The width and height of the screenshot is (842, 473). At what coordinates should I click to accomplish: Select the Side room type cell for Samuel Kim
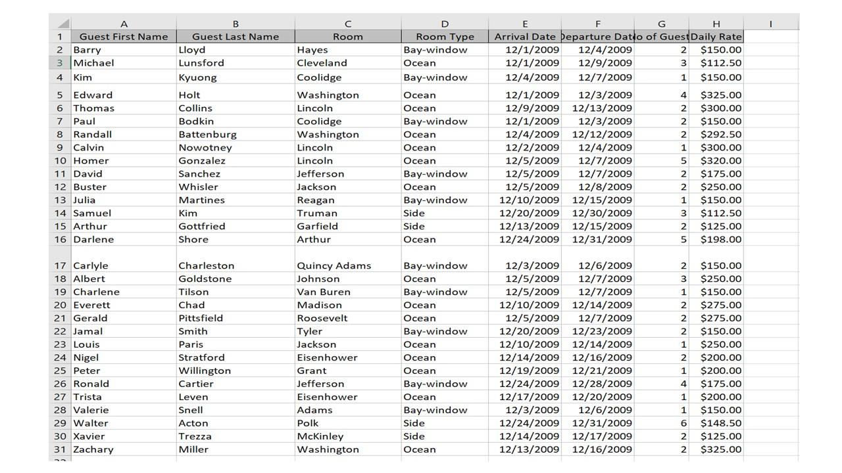[445, 213]
